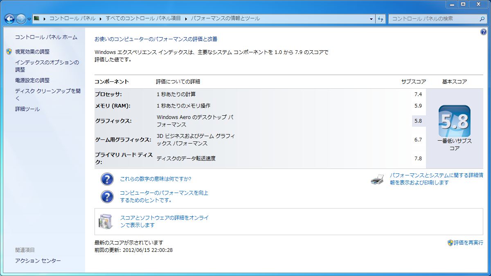The height and width of the screenshot is (276, 491).
Task: Click the 1 秒あたりのメモリ操作 description text
Action: [x=184, y=106]
